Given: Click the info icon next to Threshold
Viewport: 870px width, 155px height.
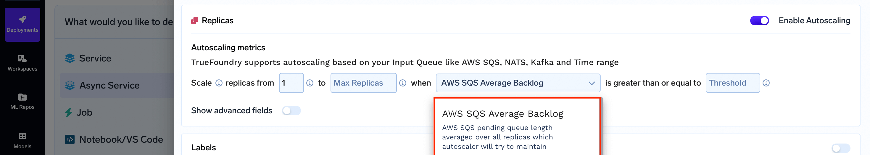Looking at the screenshot, I should (766, 83).
